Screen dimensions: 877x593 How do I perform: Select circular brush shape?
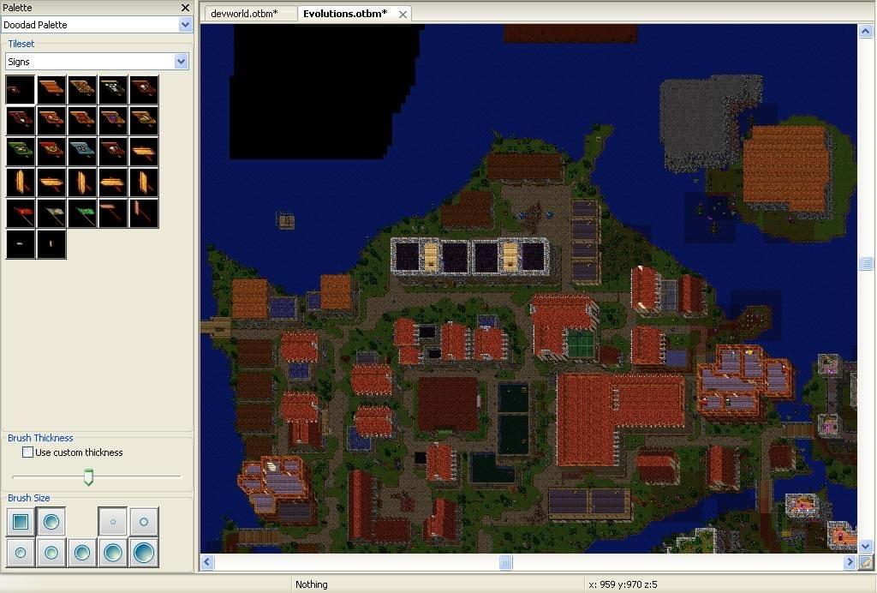51,522
